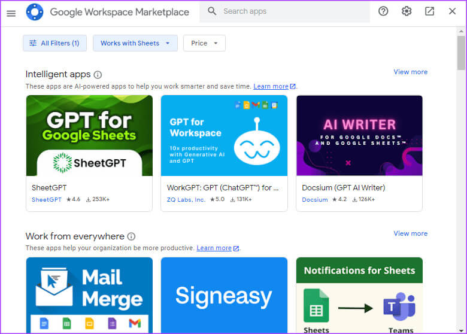Expand the Price dropdown

point(204,43)
